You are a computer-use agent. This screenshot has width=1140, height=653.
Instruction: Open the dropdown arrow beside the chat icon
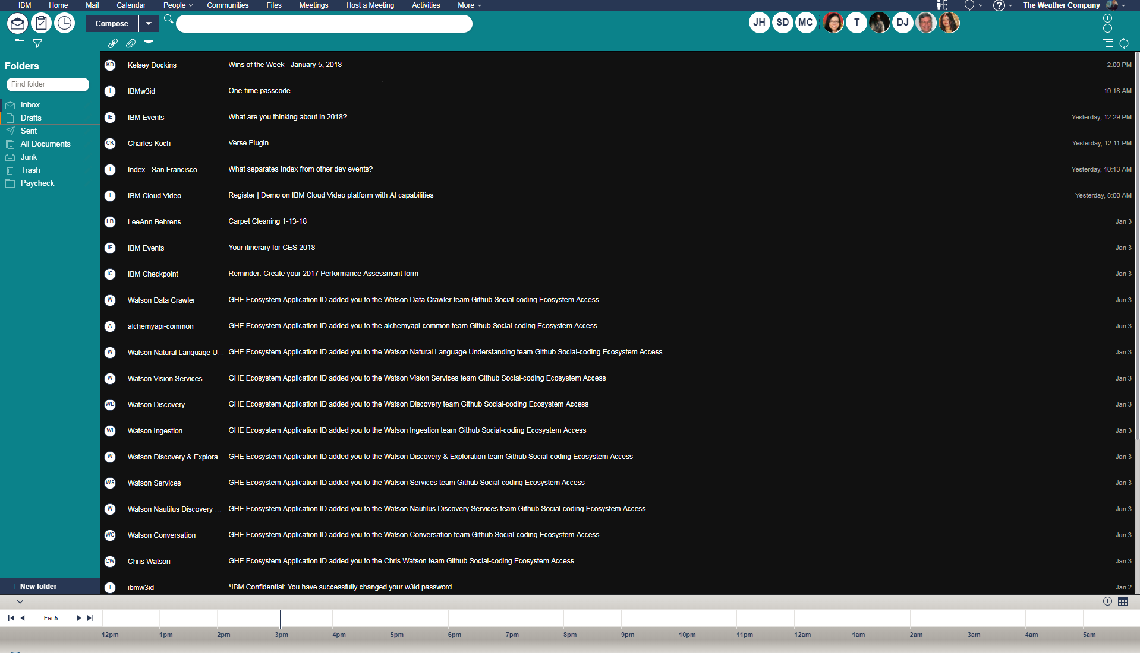click(x=980, y=5)
